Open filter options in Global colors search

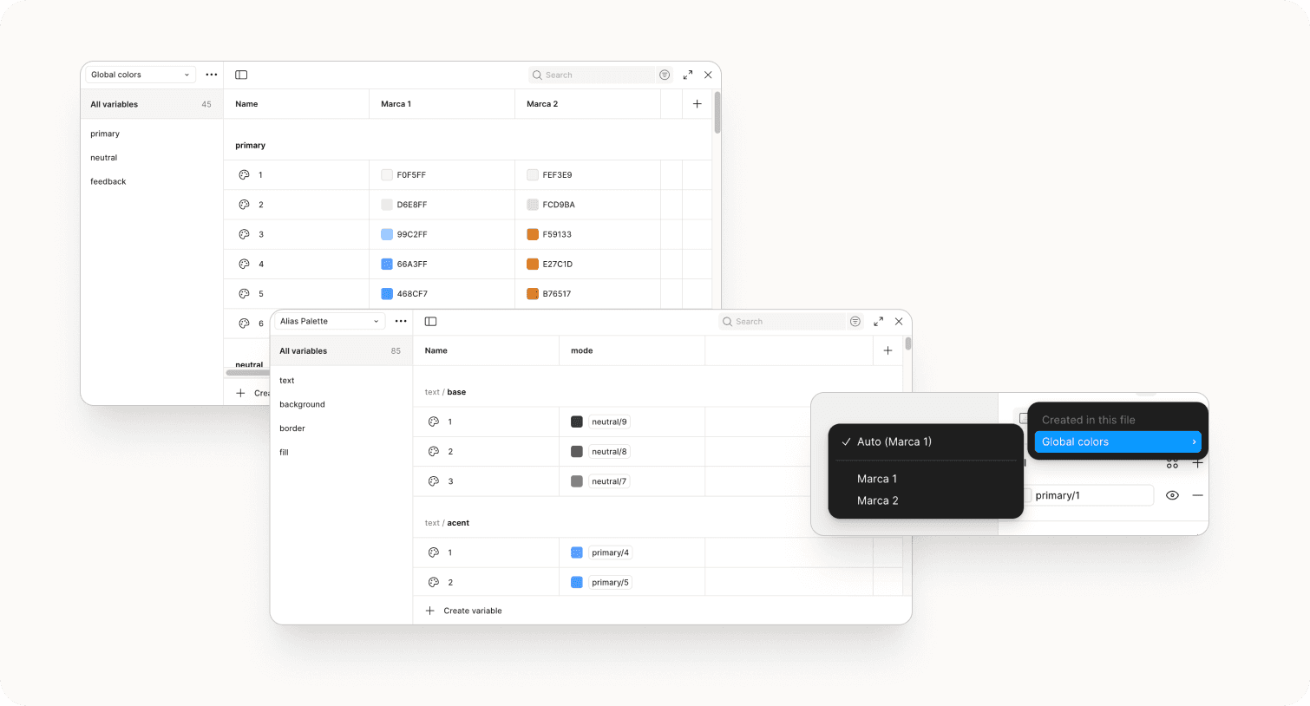(665, 75)
